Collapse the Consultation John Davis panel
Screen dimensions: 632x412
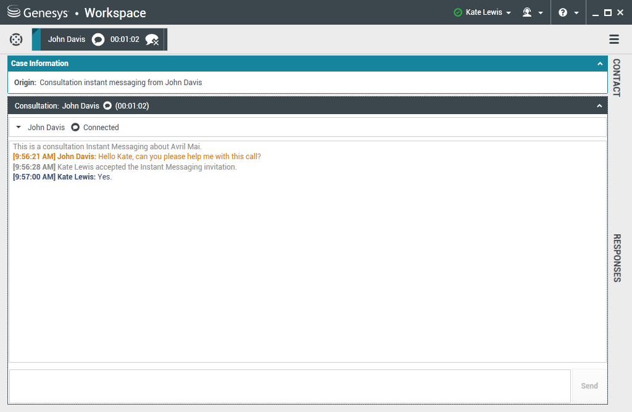tap(599, 106)
